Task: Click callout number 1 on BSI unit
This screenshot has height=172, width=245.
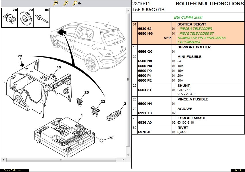Action: [x=82, y=115]
